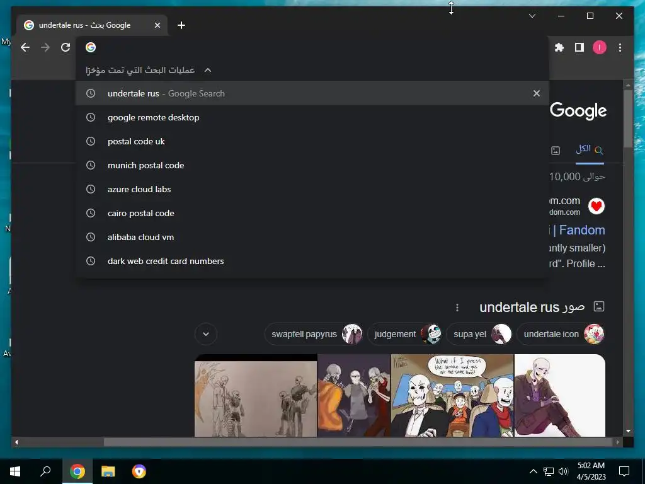This screenshot has width=645, height=484.
Task: Filter images by supa yel chip
Action: click(x=479, y=334)
